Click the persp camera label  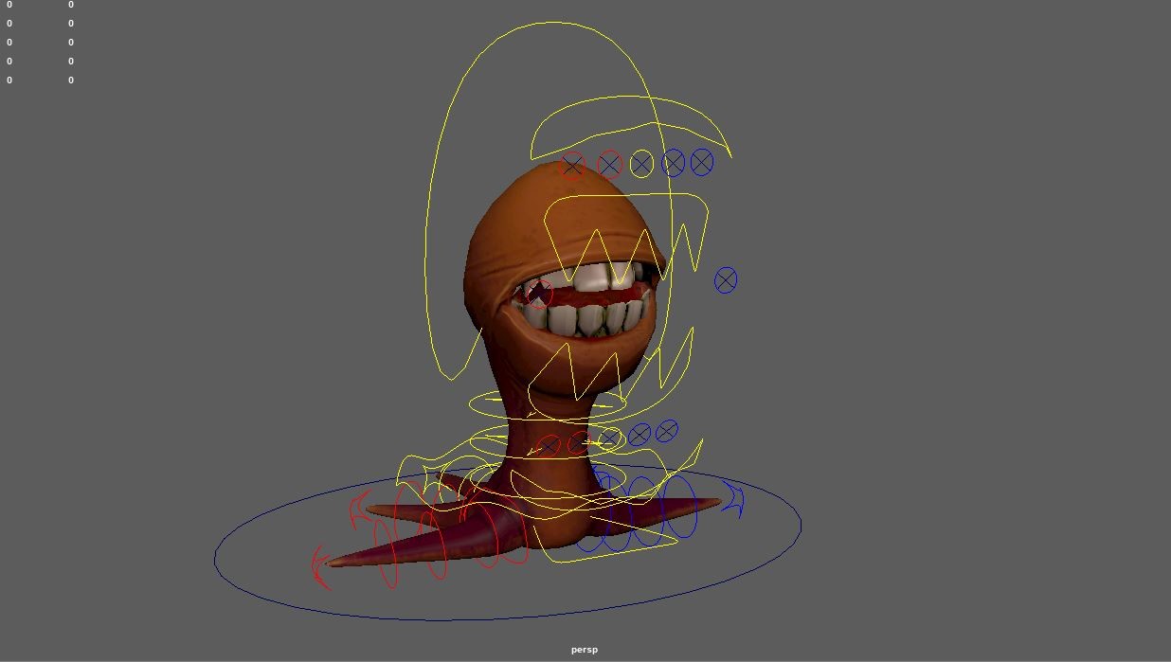coord(583,650)
